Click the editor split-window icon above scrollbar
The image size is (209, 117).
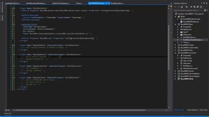(x=169, y=6)
